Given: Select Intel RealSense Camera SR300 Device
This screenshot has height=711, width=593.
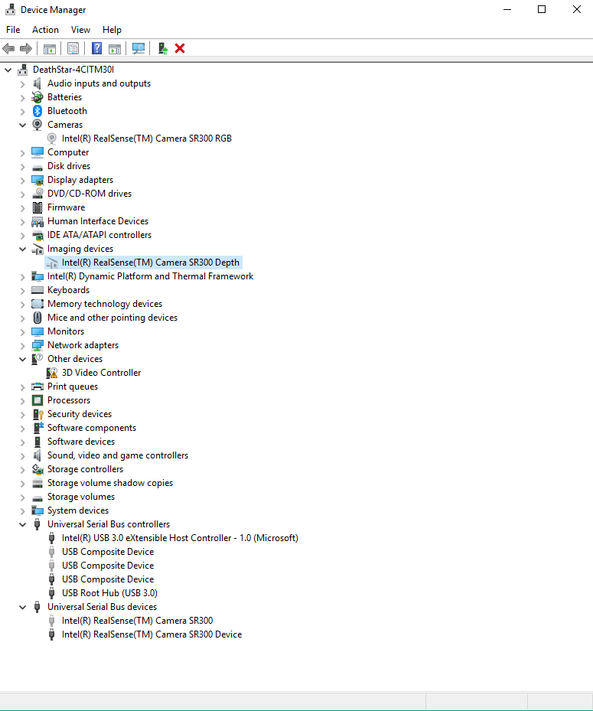Looking at the screenshot, I should click(152, 634).
